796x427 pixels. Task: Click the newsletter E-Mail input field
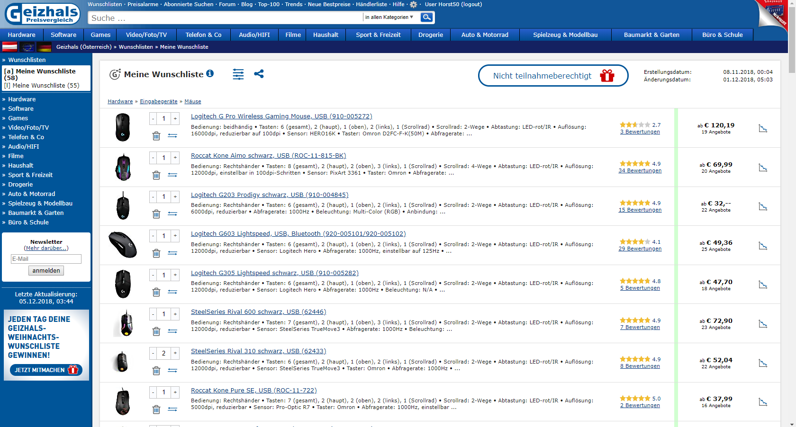pyautogui.click(x=46, y=259)
